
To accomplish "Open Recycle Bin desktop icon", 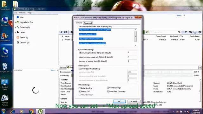I will tap(5, 68).
